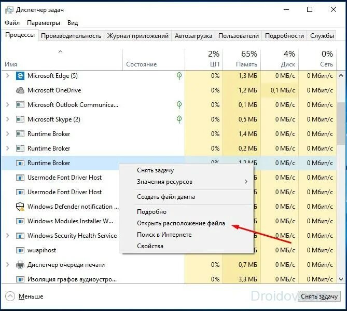Switch to the 'Службы' tab
Screen dimensions: 347x311
click(x=322, y=36)
